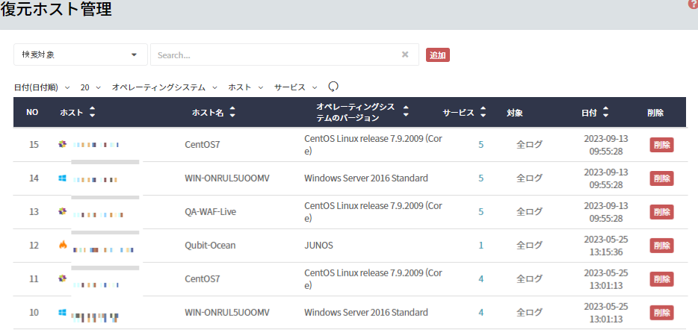This screenshot has width=698, height=333.
Task: Delete row 15 using 削除 button
Action: coord(661,145)
